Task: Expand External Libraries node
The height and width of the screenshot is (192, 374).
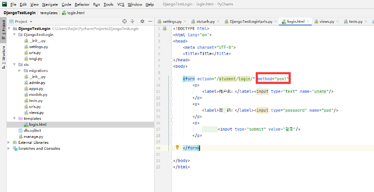Action: 9,142
